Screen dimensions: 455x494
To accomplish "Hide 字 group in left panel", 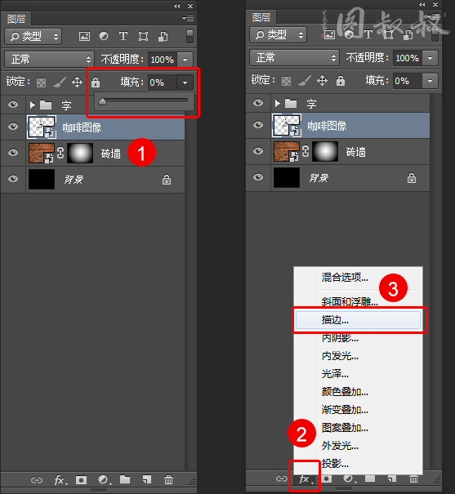I will 13,105.
